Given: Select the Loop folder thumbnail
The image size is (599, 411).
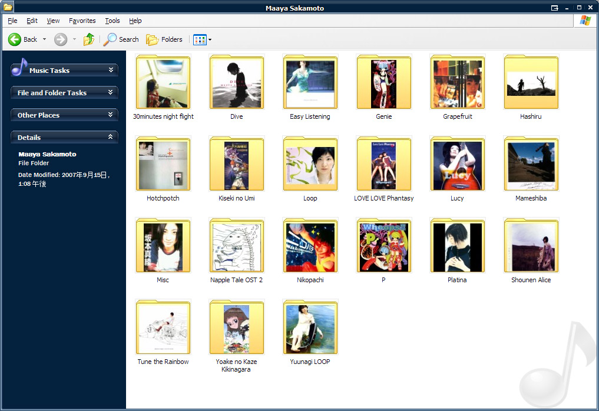Looking at the screenshot, I should [310, 163].
